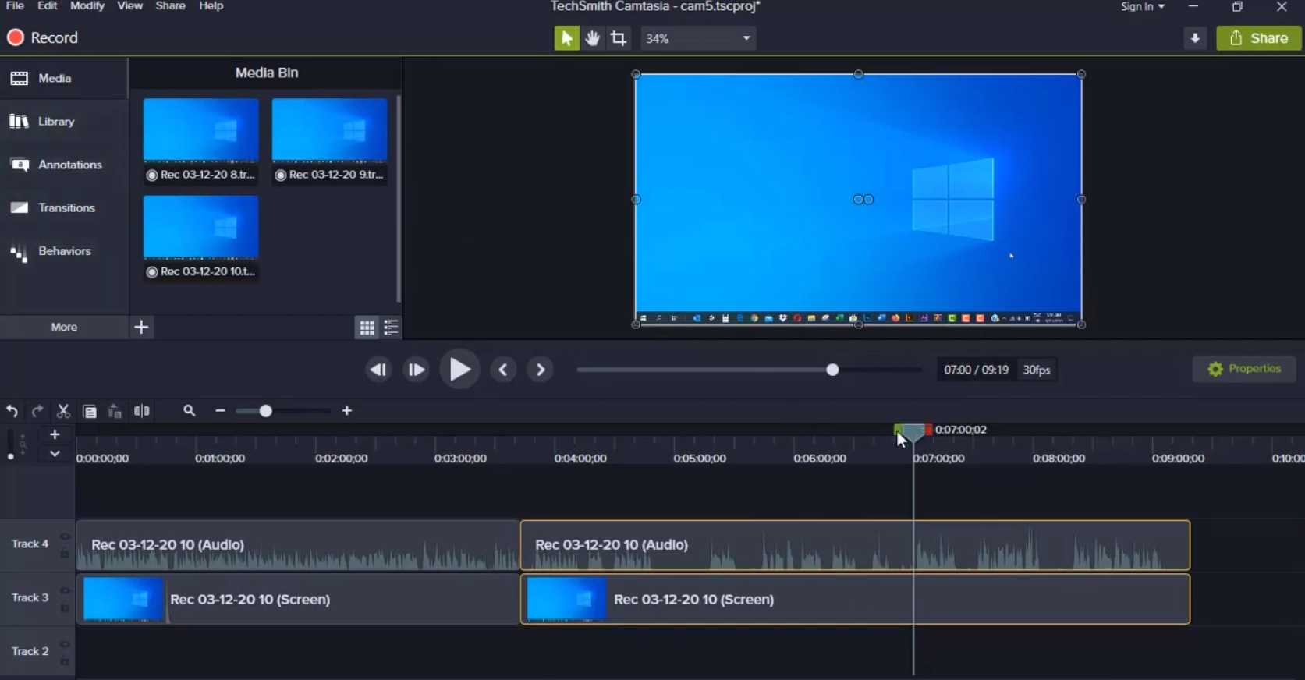
Task: Switch to the Annotations tab
Action: 64,165
